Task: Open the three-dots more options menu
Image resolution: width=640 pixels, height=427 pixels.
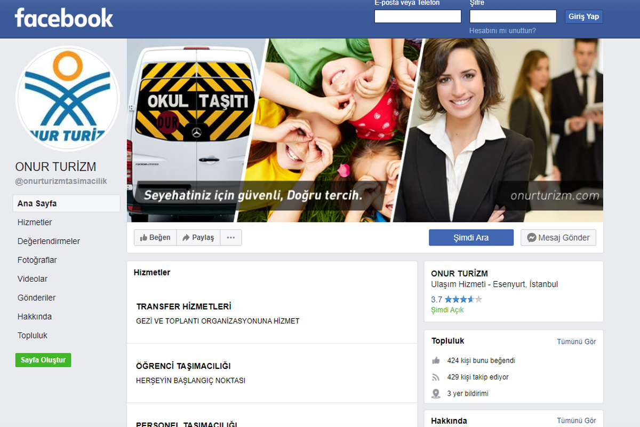Action: (x=231, y=238)
